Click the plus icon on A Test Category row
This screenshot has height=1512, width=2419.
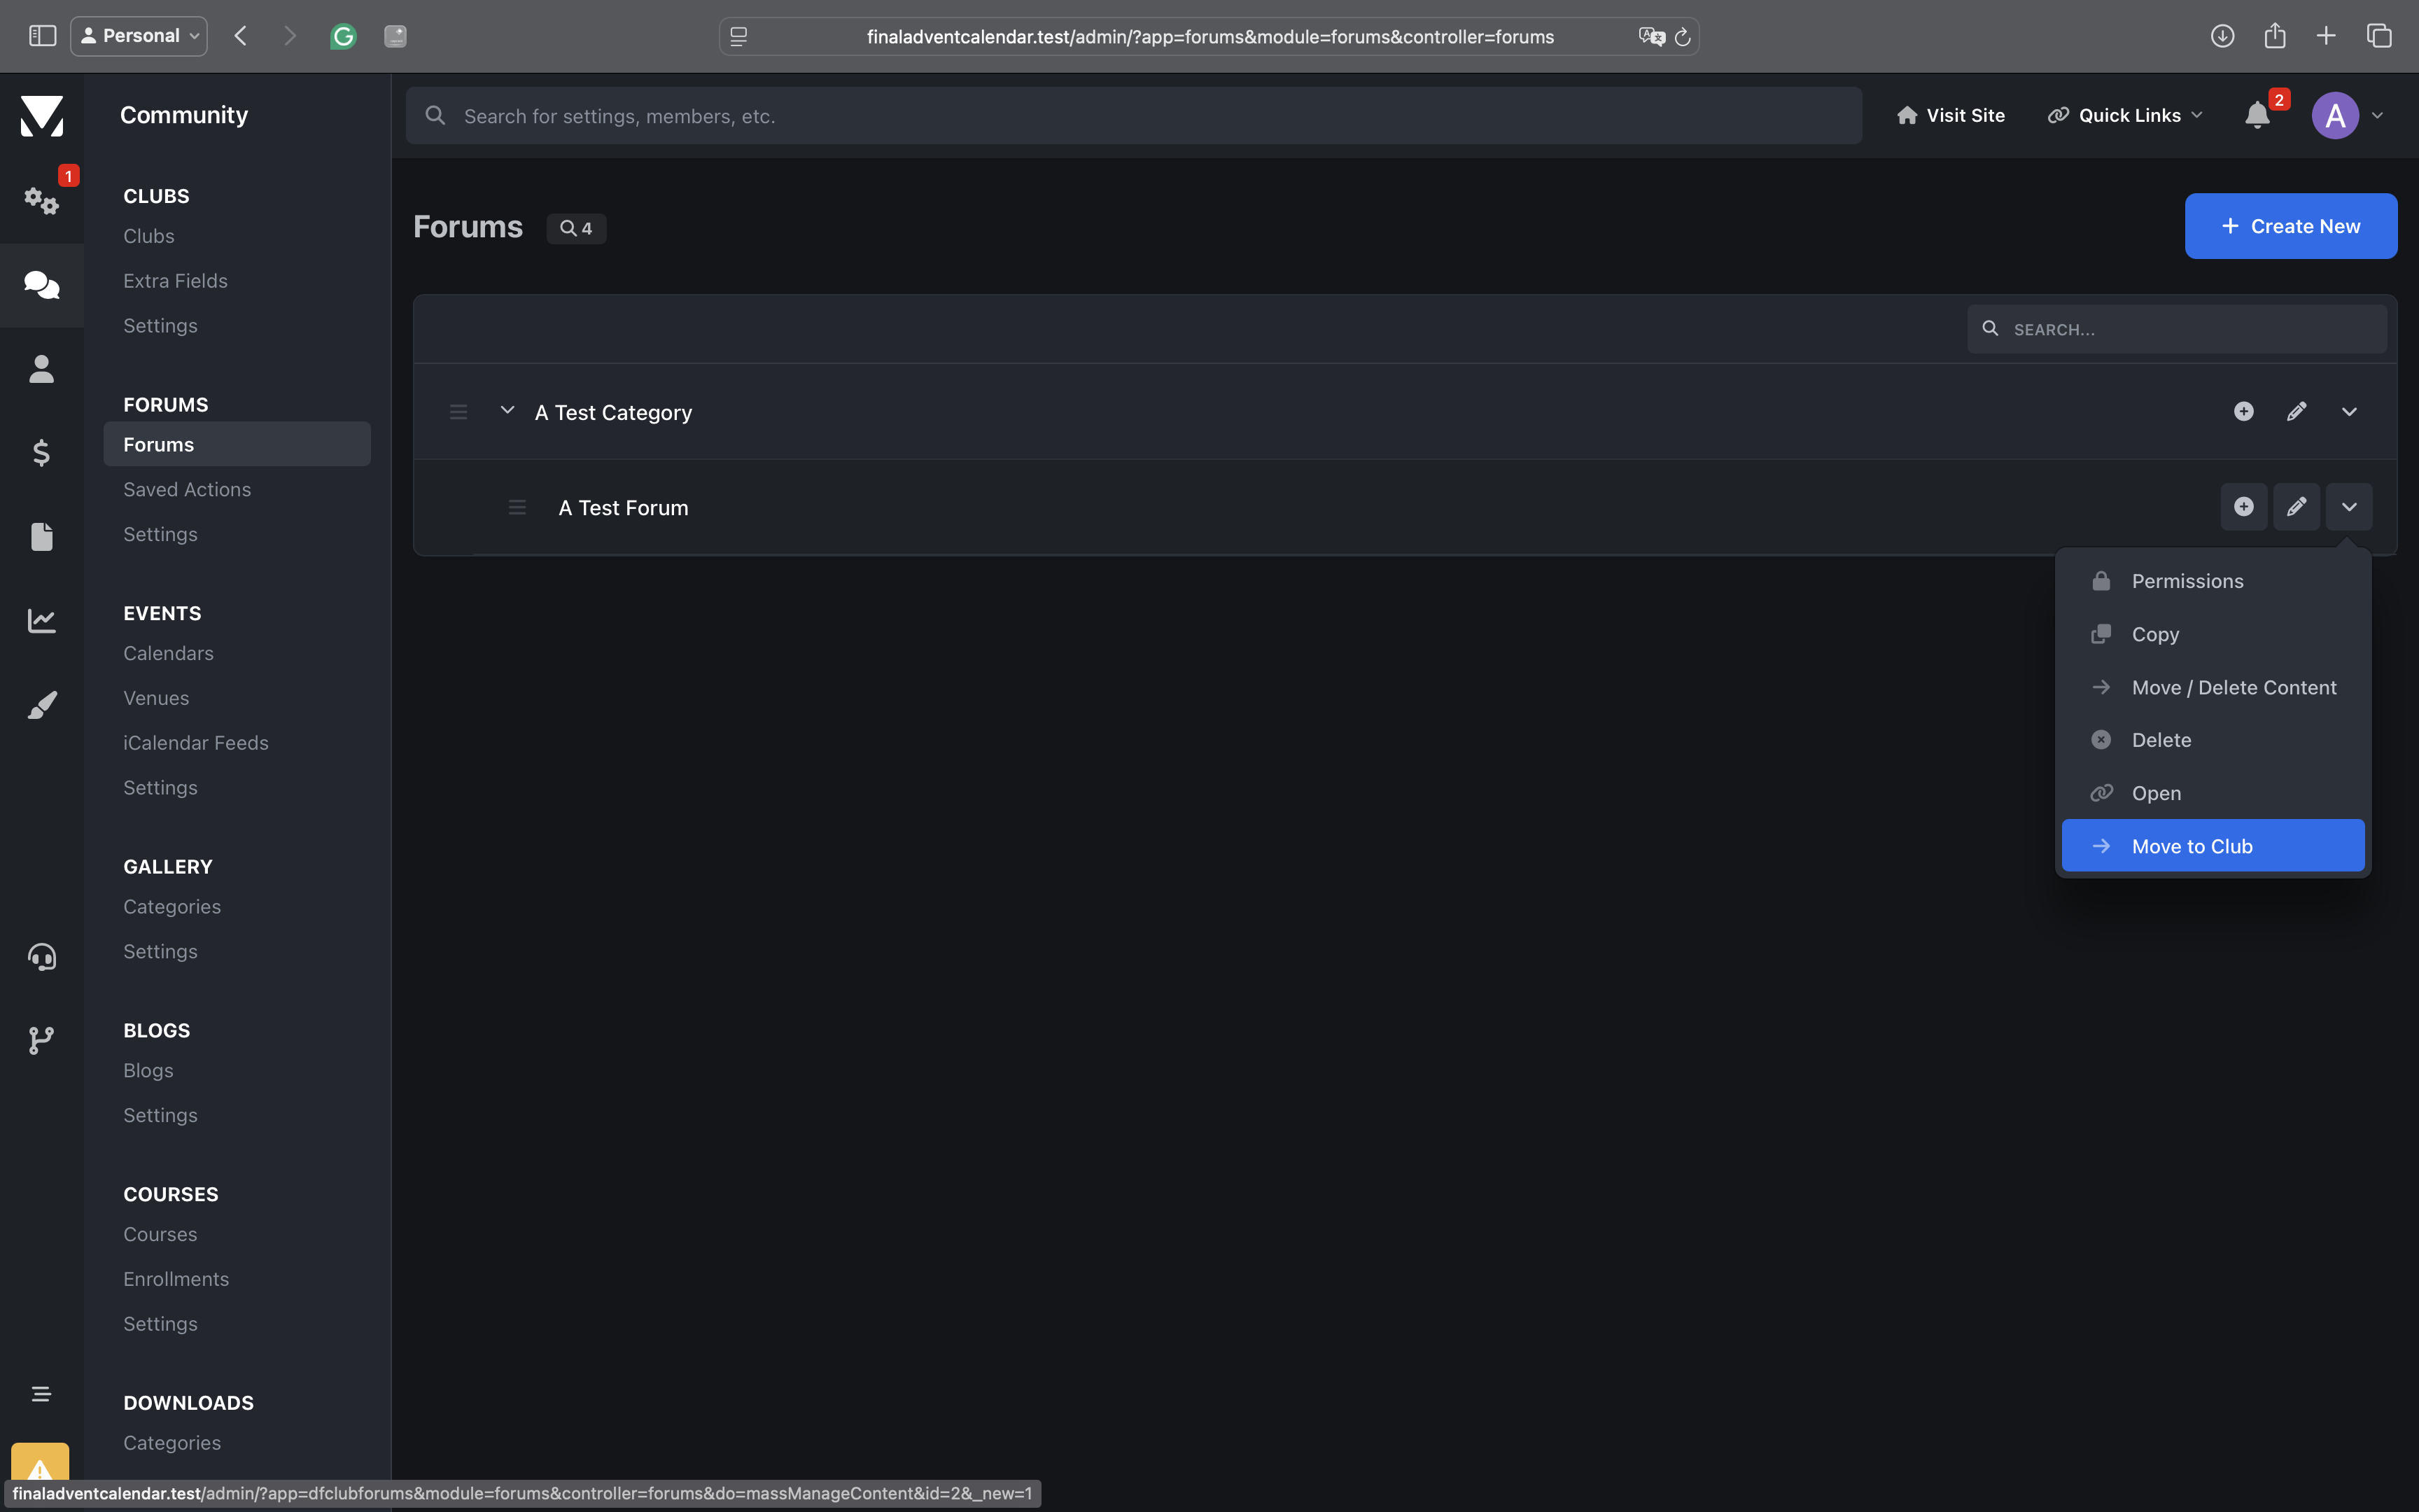coord(2243,412)
